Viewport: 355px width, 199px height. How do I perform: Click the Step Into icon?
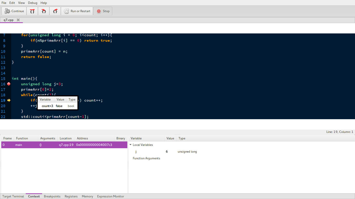tap(44, 11)
